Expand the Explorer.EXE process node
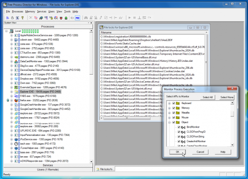 (x=11, y=91)
